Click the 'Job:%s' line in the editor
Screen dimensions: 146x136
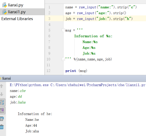point(89,53)
